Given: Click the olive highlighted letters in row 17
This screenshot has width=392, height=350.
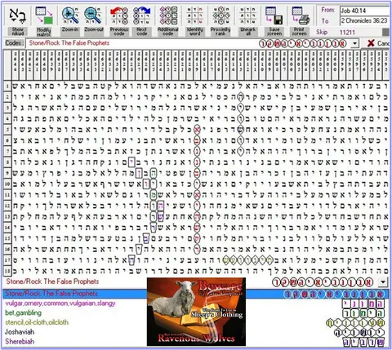Looking at the screenshot, I should point(247,260).
